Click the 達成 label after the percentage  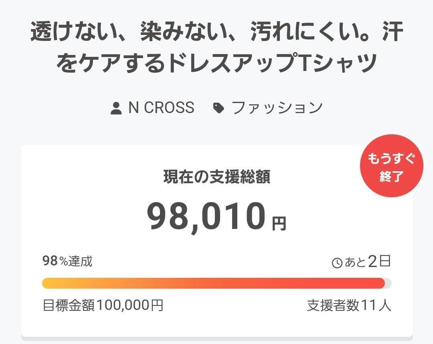click(81, 261)
